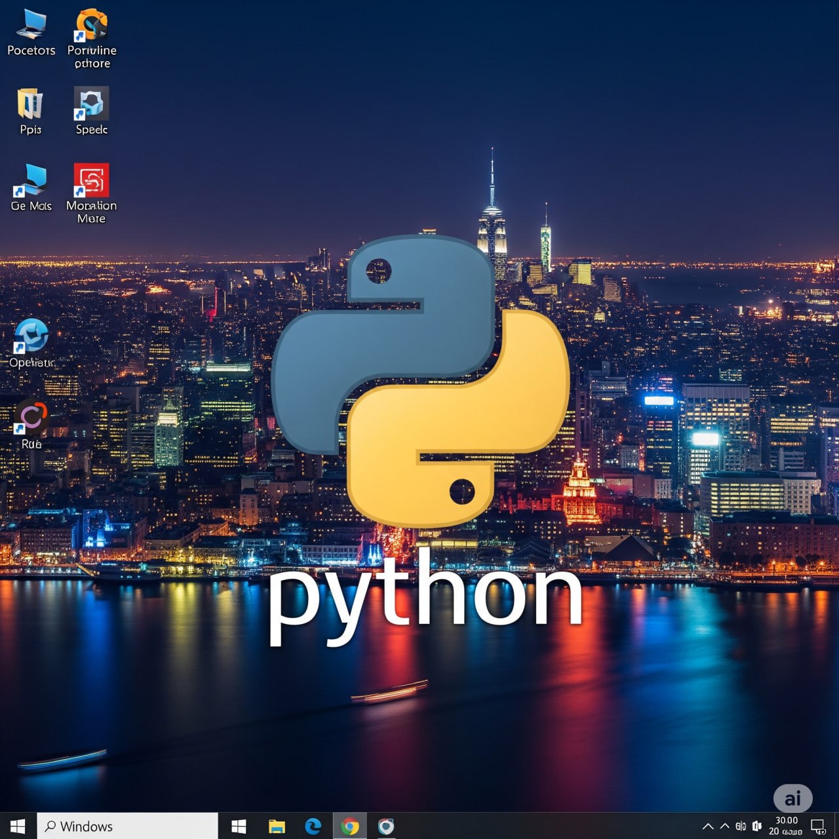Open the Ppis folder icon
Viewport: 839px width, 839px height.
(30, 105)
